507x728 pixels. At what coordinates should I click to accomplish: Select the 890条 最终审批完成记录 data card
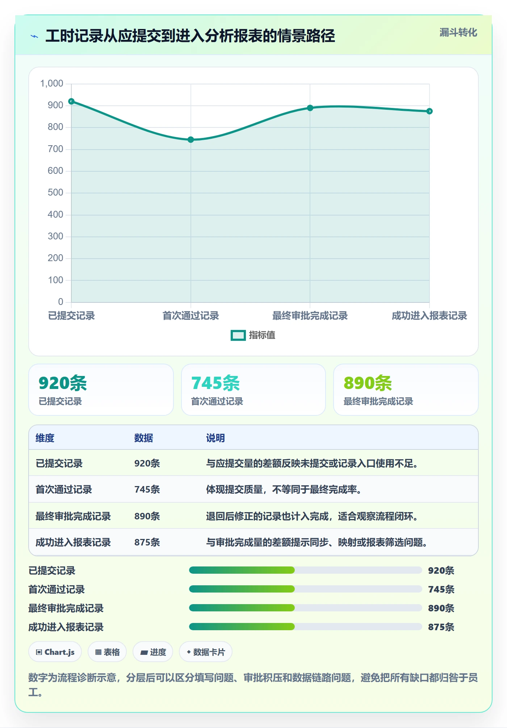[406, 390]
